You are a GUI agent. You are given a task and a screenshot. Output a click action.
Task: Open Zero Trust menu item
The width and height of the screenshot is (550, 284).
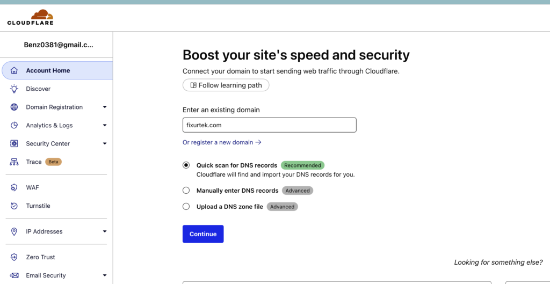tap(40, 257)
